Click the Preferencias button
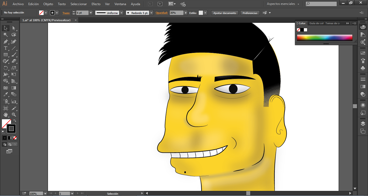Image resolution: width=368 pixels, height=196 pixels. (250, 13)
